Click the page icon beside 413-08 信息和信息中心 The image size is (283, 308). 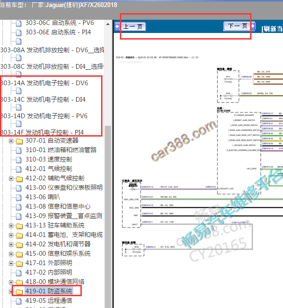point(19,207)
